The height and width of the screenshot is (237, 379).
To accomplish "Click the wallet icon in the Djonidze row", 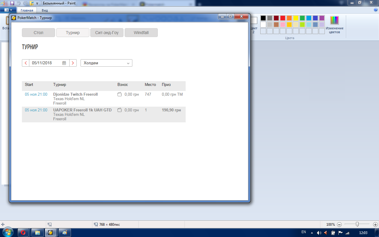I will click(x=120, y=94).
